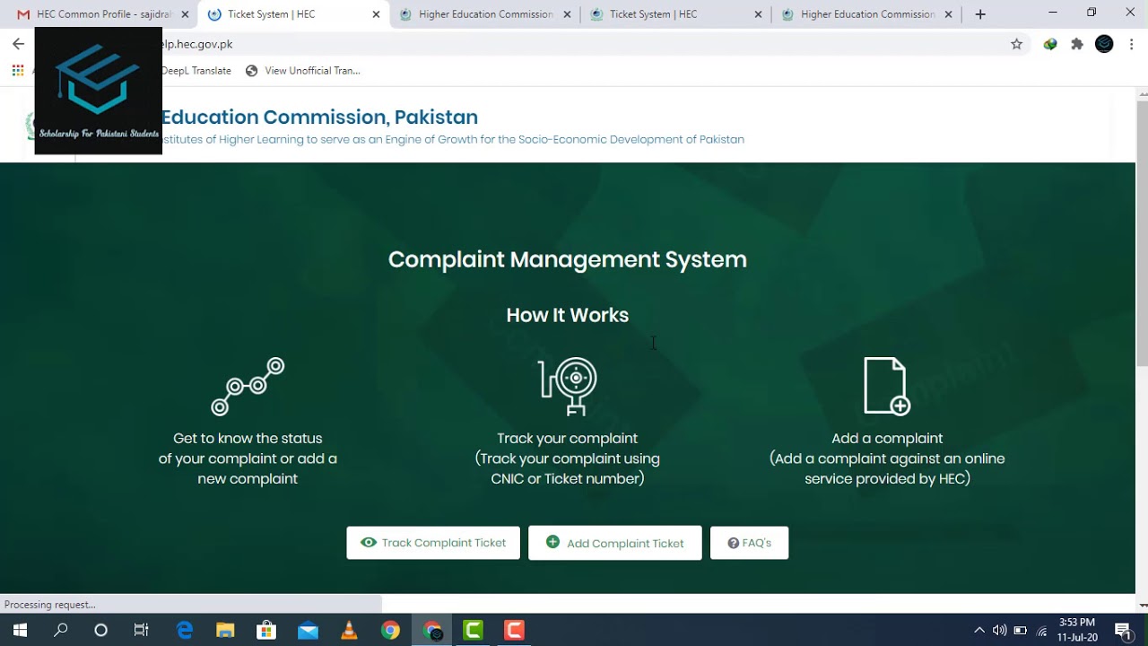The width and height of the screenshot is (1148, 646).
Task: Open the Extensions puzzle icon
Action: pyautogui.click(x=1077, y=44)
